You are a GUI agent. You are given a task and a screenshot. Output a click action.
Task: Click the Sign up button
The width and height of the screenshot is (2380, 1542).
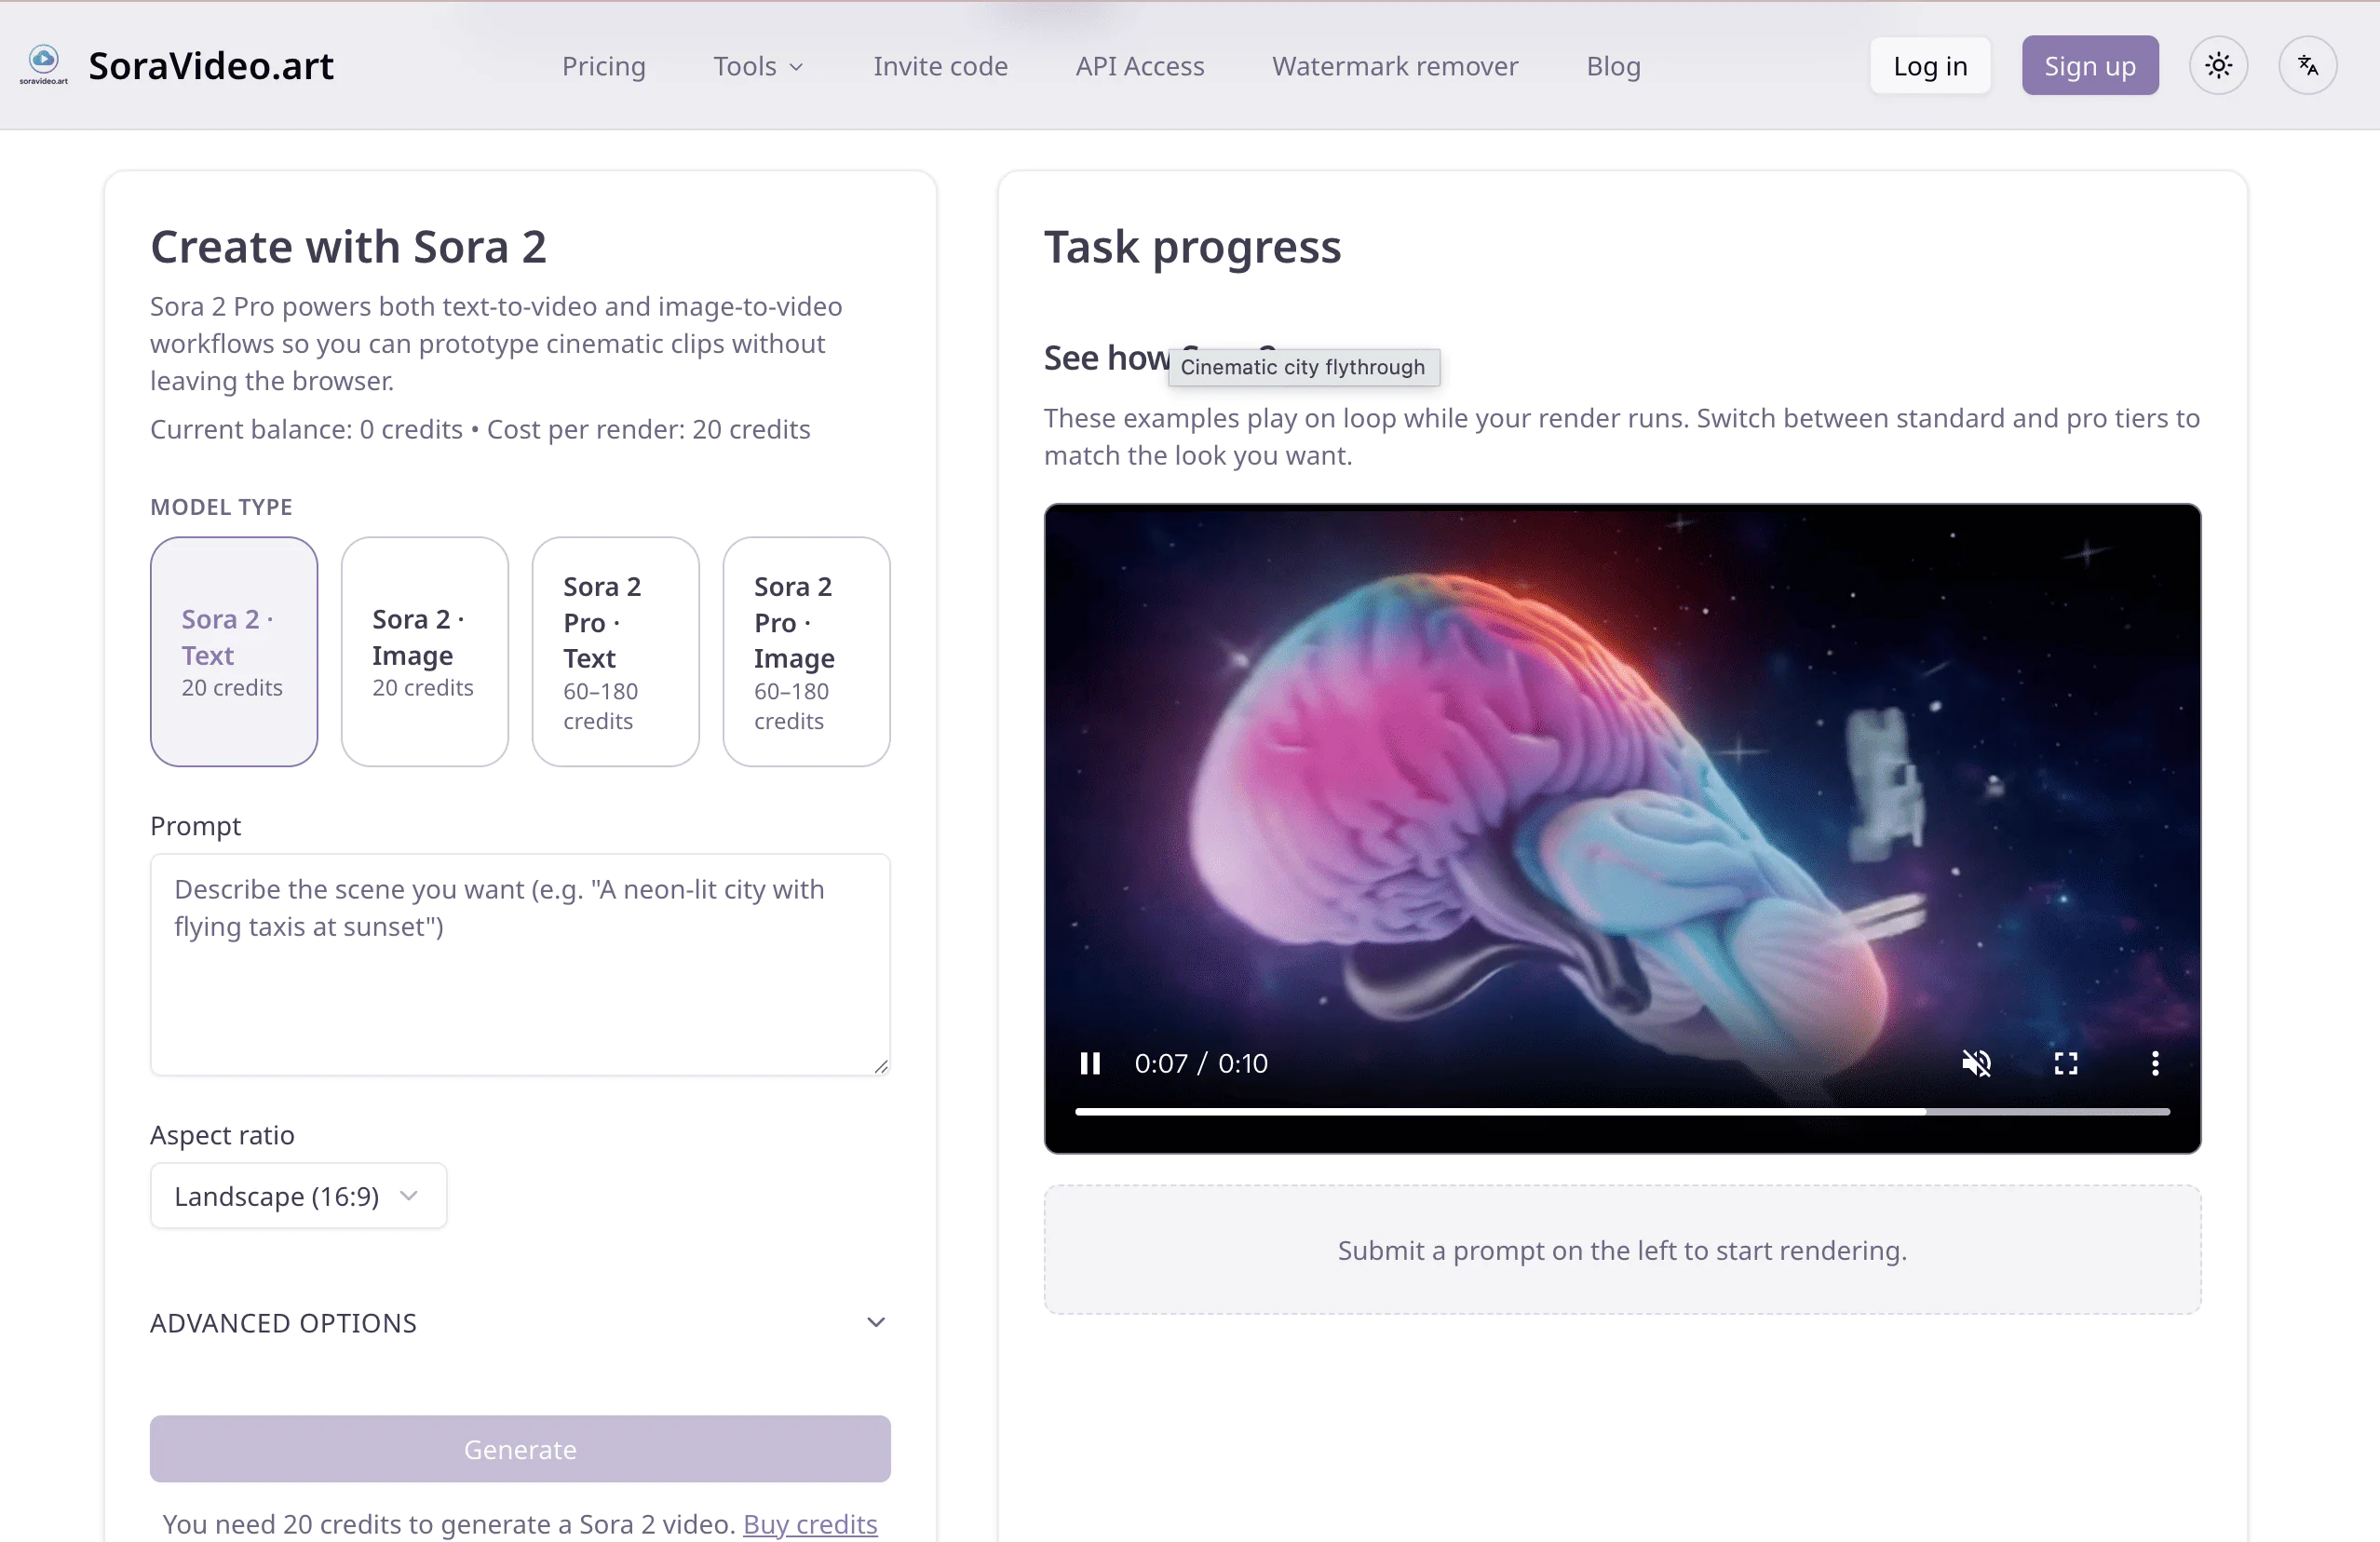2090,65
